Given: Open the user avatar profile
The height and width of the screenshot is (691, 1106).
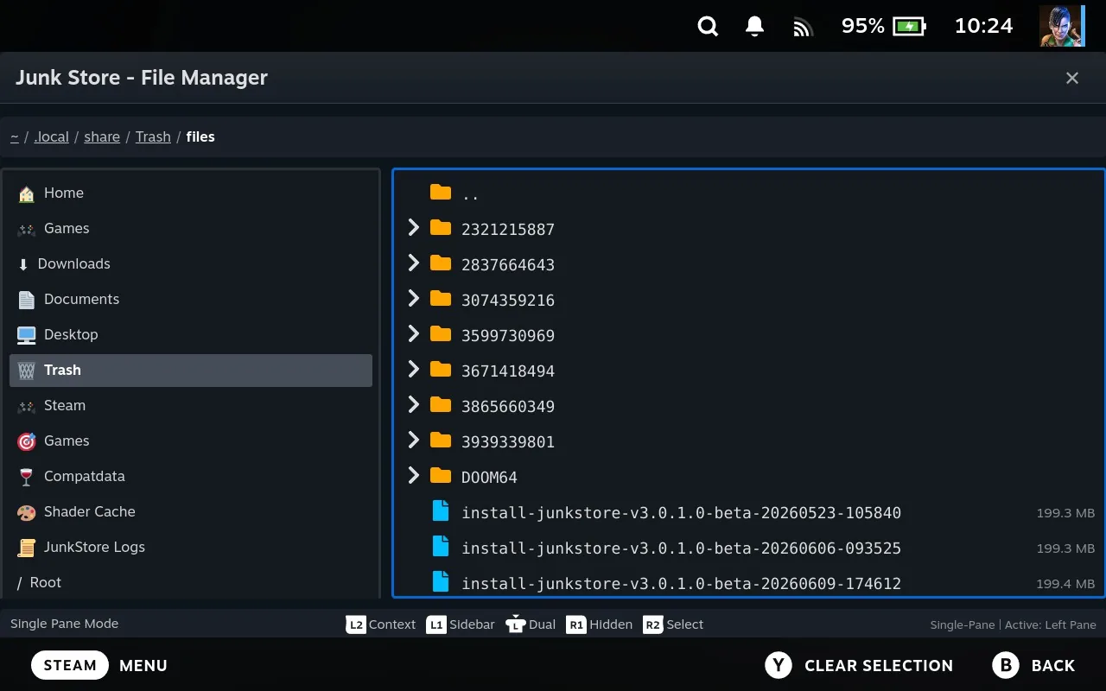Looking at the screenshot, I should pyautogui.click(x=1061, y=26).
